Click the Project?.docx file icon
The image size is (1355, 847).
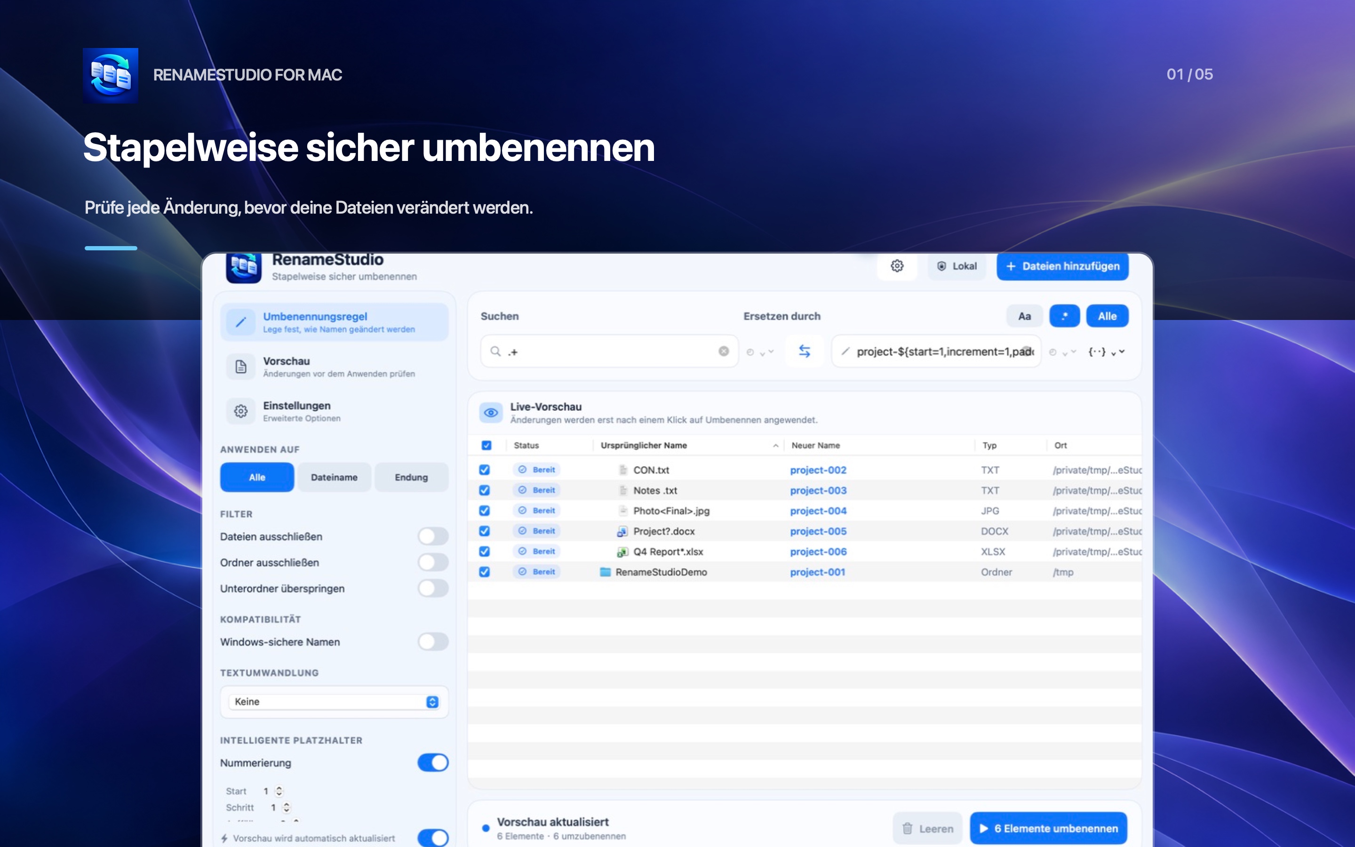(x=622, y=531)
